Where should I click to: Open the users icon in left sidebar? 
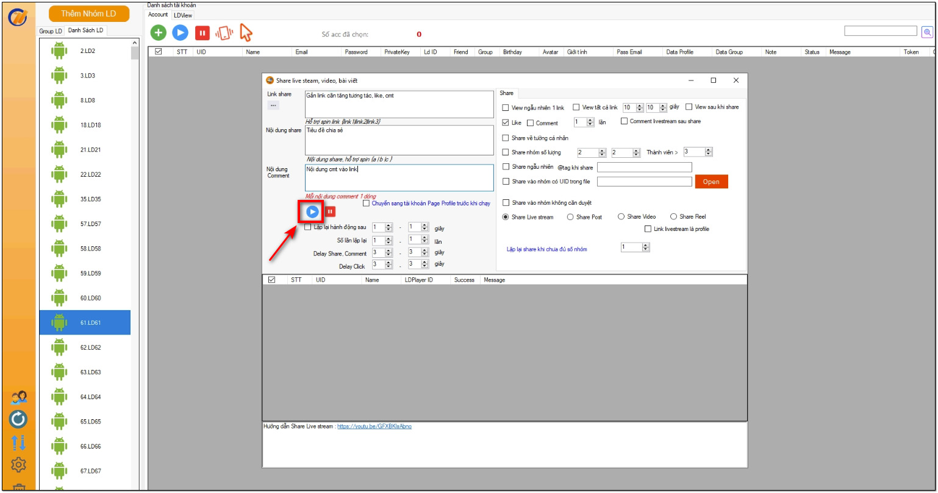tap(18, 398)
